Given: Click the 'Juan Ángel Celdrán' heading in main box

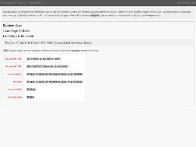Looking at the screenshot, I should click(x=17, y=31).
